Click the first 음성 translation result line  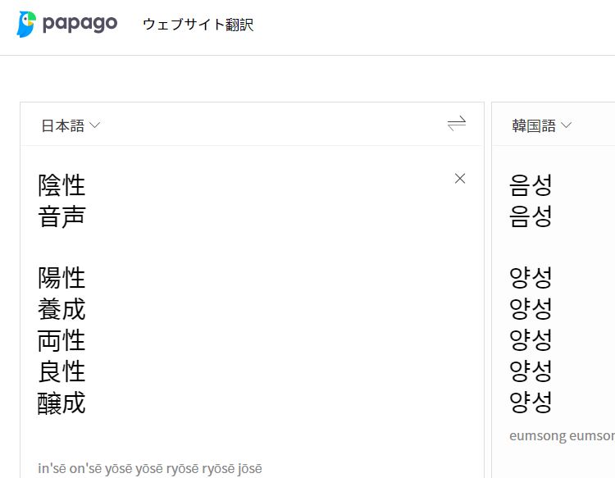click(x=531, y=185)
